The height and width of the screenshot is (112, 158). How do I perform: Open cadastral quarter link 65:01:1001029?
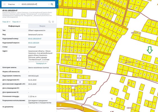coord(34,43)
